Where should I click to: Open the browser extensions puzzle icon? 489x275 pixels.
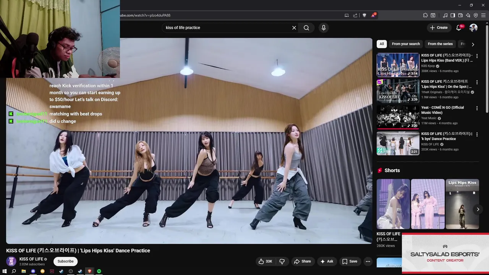425,15
